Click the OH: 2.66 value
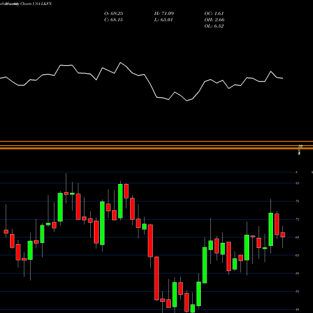 coord(214,20)
